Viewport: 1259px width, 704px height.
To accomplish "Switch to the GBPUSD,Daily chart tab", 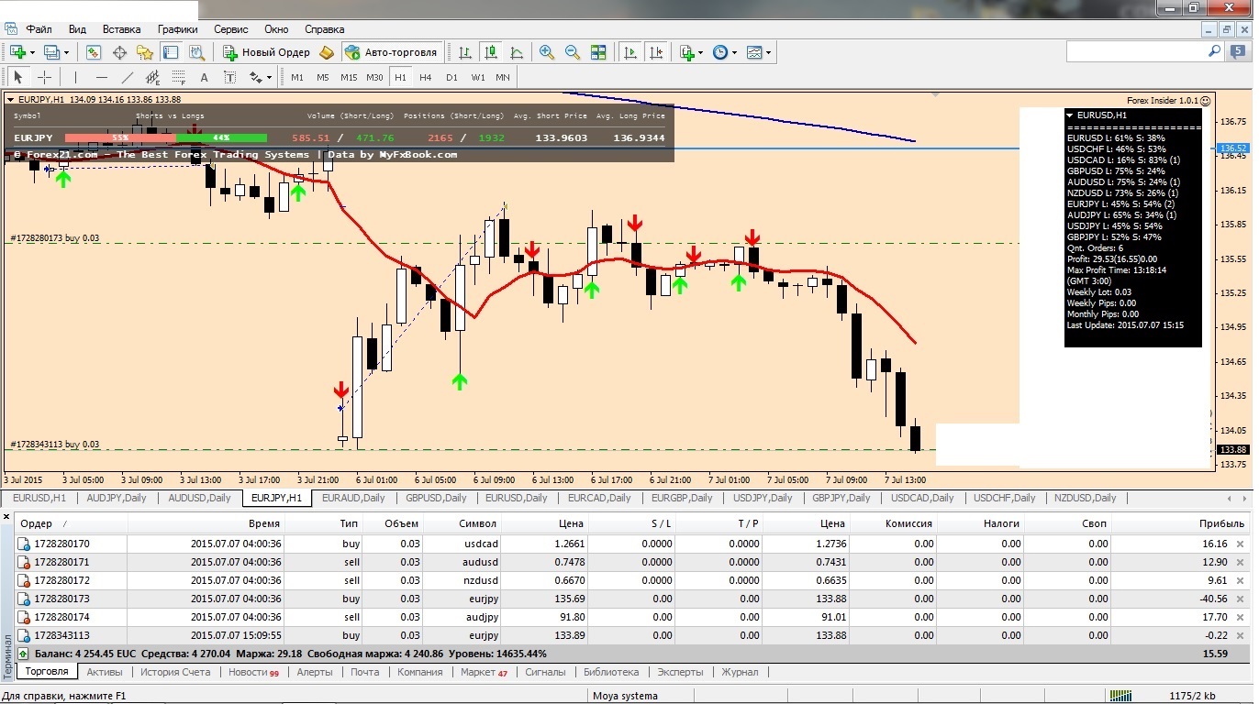I will (x=436, y=498).
